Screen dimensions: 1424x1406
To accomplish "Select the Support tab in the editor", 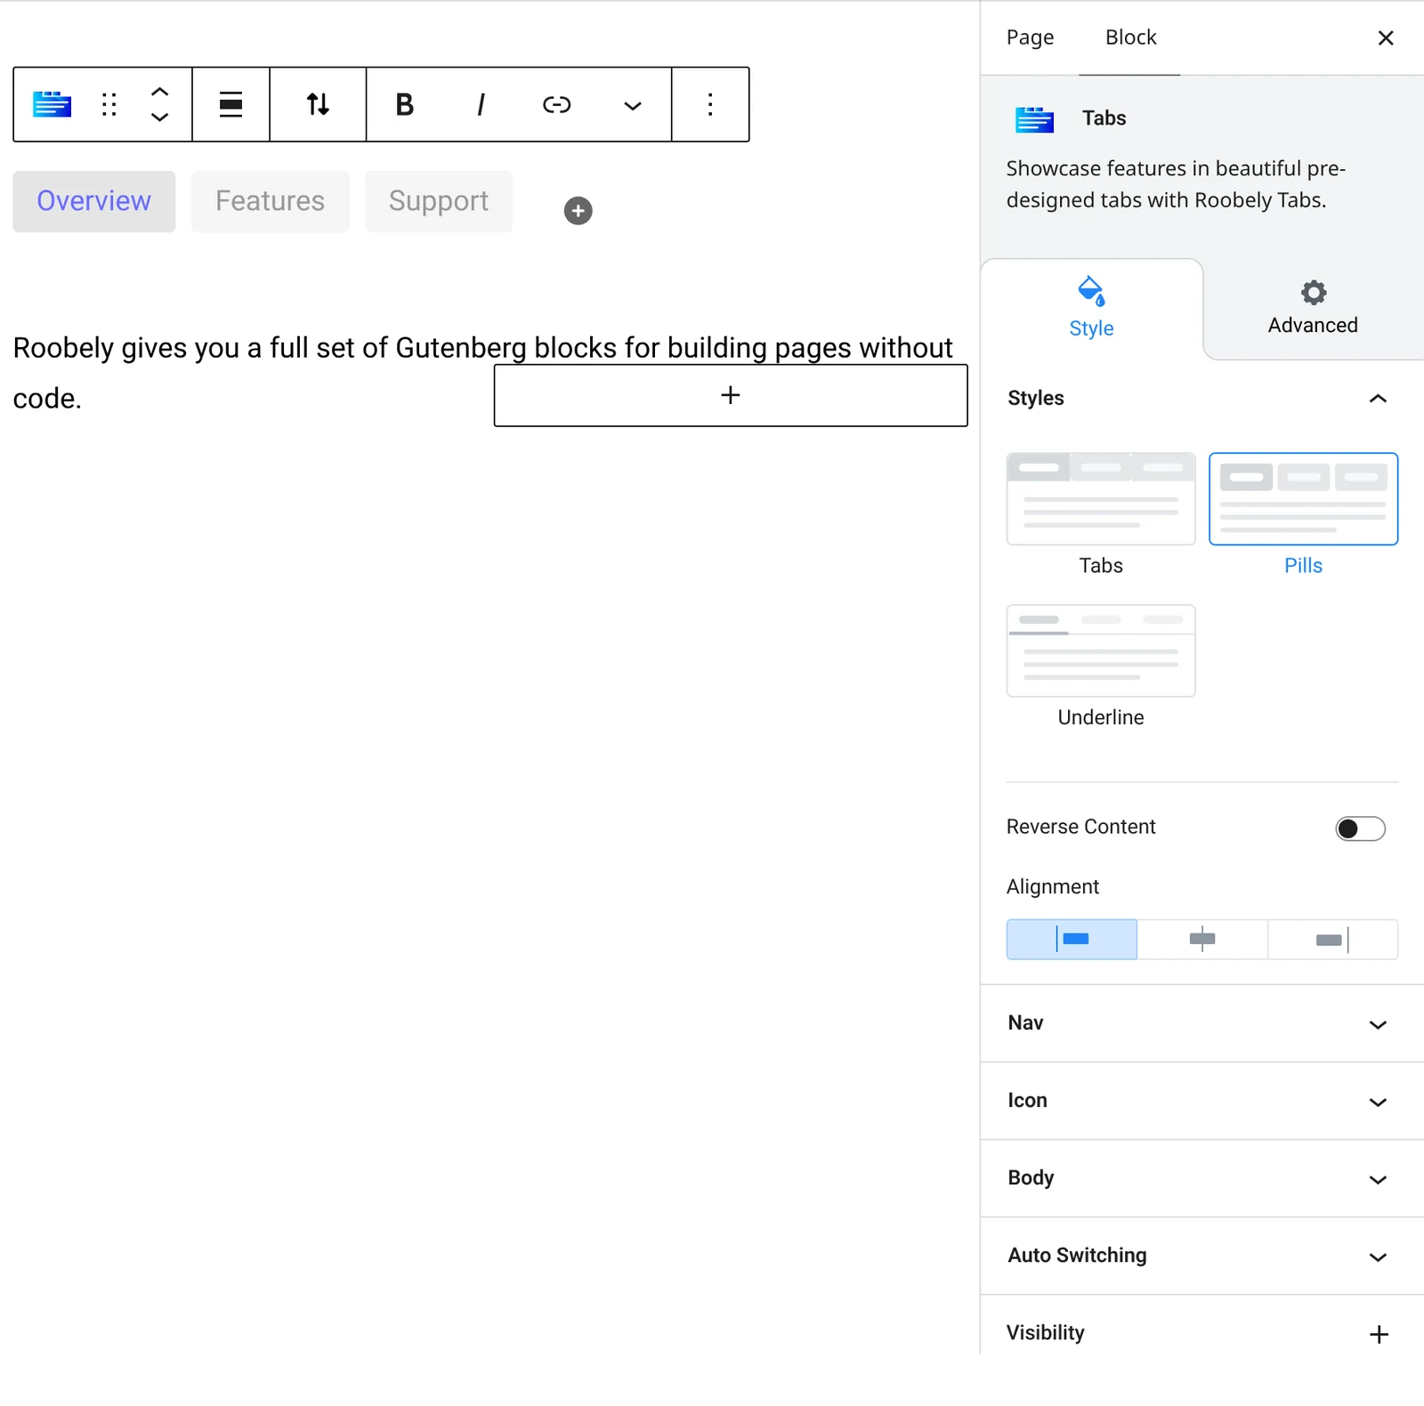I will coord(439,201).
